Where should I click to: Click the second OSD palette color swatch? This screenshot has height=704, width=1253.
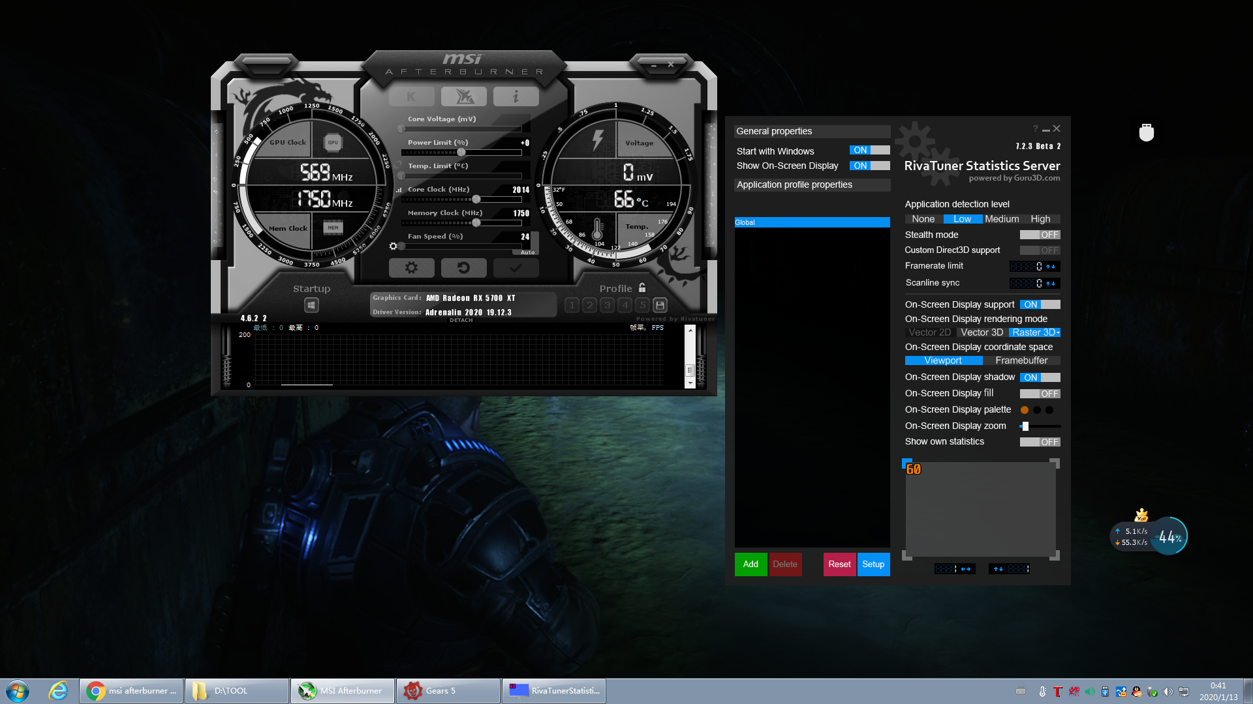click(1037, 410)
